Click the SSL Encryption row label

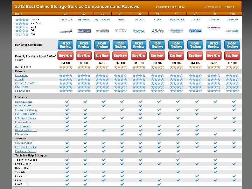24,143
